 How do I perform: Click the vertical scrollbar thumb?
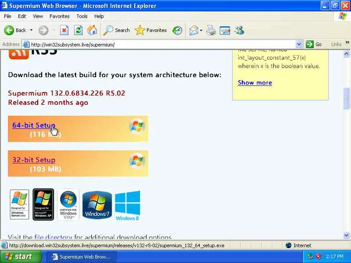(346, 98)
